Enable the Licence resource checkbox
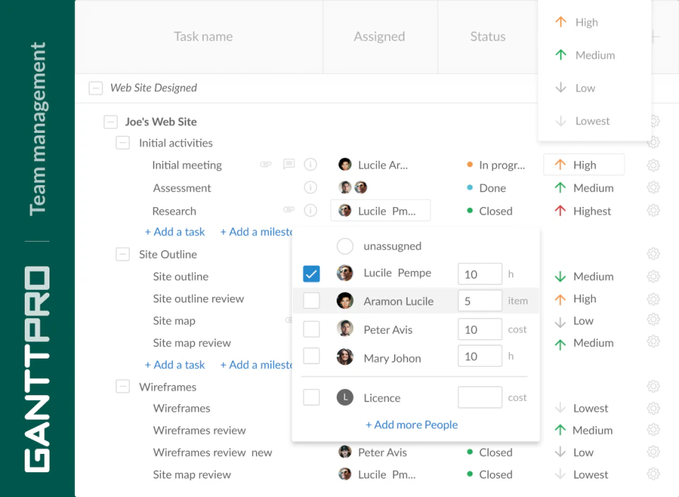679x497 pixels. [311, 397]
